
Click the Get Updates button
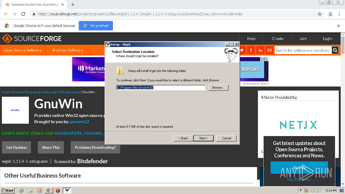(16, 147)
